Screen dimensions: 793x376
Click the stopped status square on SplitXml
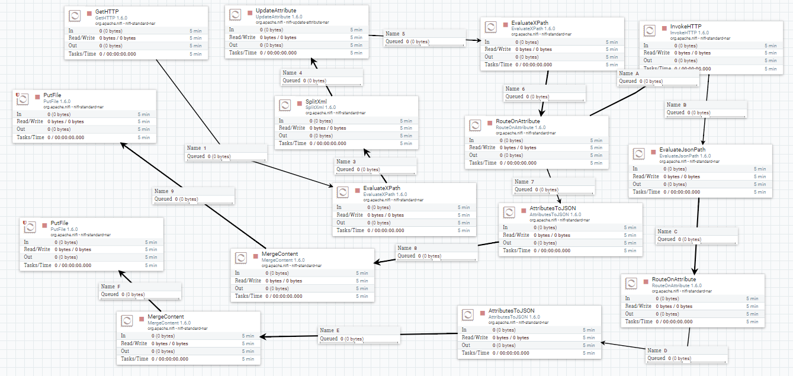(x=299, y=102)
